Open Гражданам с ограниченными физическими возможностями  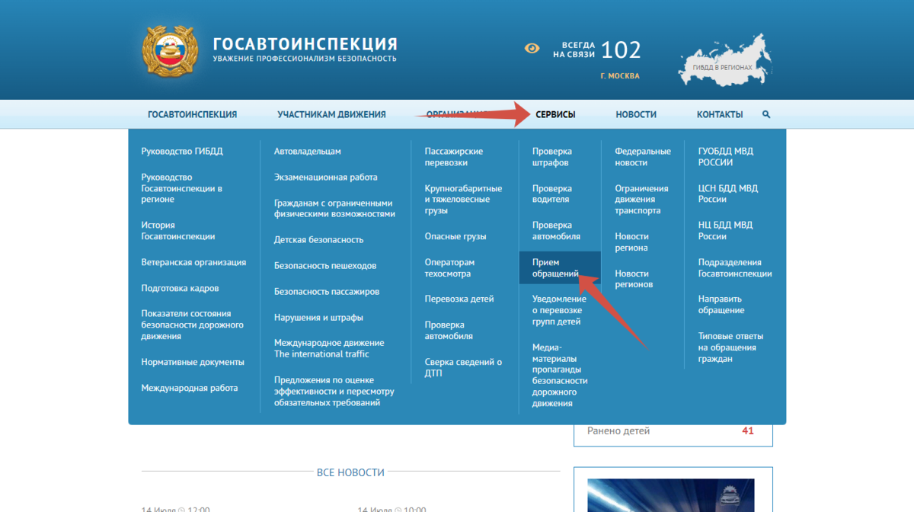tap(335, 209)
